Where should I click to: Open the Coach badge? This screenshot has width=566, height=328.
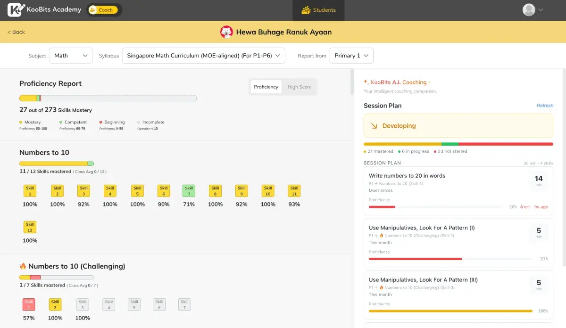pyautogui.click(x=104, y=10)
